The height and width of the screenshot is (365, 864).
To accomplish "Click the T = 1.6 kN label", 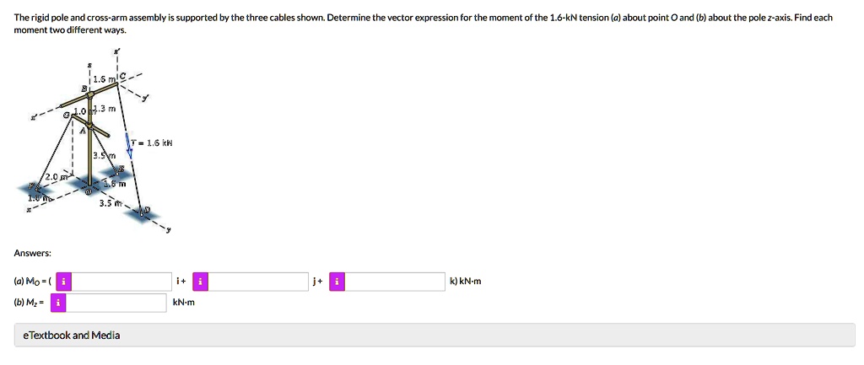I will (156, 143).
